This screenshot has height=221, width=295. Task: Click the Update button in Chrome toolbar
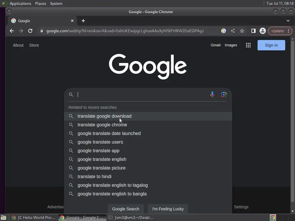(277, 31)
